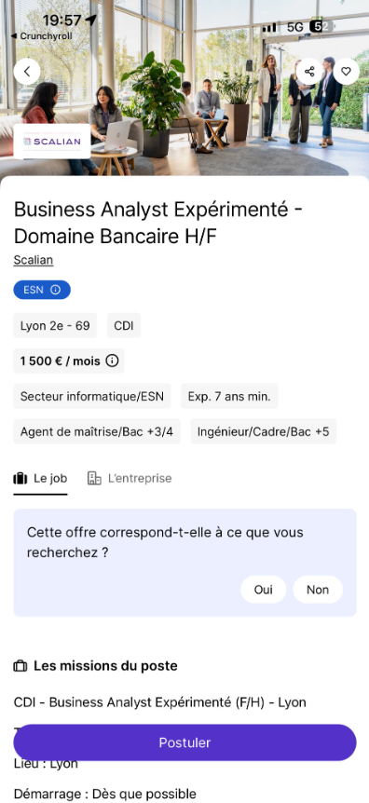Open salary info icon next to 1 500 €
This screenshot has width=369, height=803.
tap(112, 361)
